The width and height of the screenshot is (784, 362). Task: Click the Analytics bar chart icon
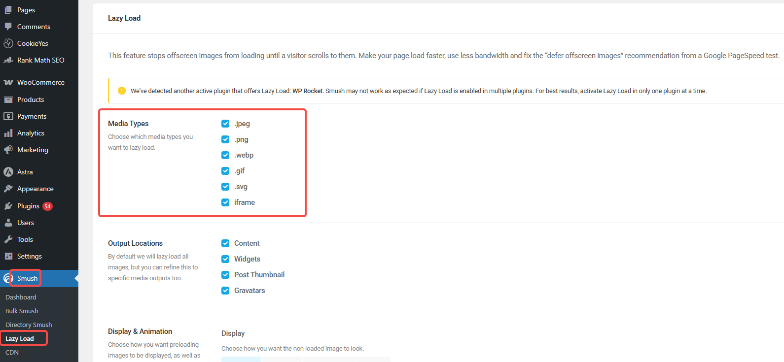[x=8, y=133]
